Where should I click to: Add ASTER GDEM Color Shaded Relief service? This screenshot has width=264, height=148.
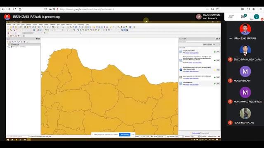click(218, 70)
